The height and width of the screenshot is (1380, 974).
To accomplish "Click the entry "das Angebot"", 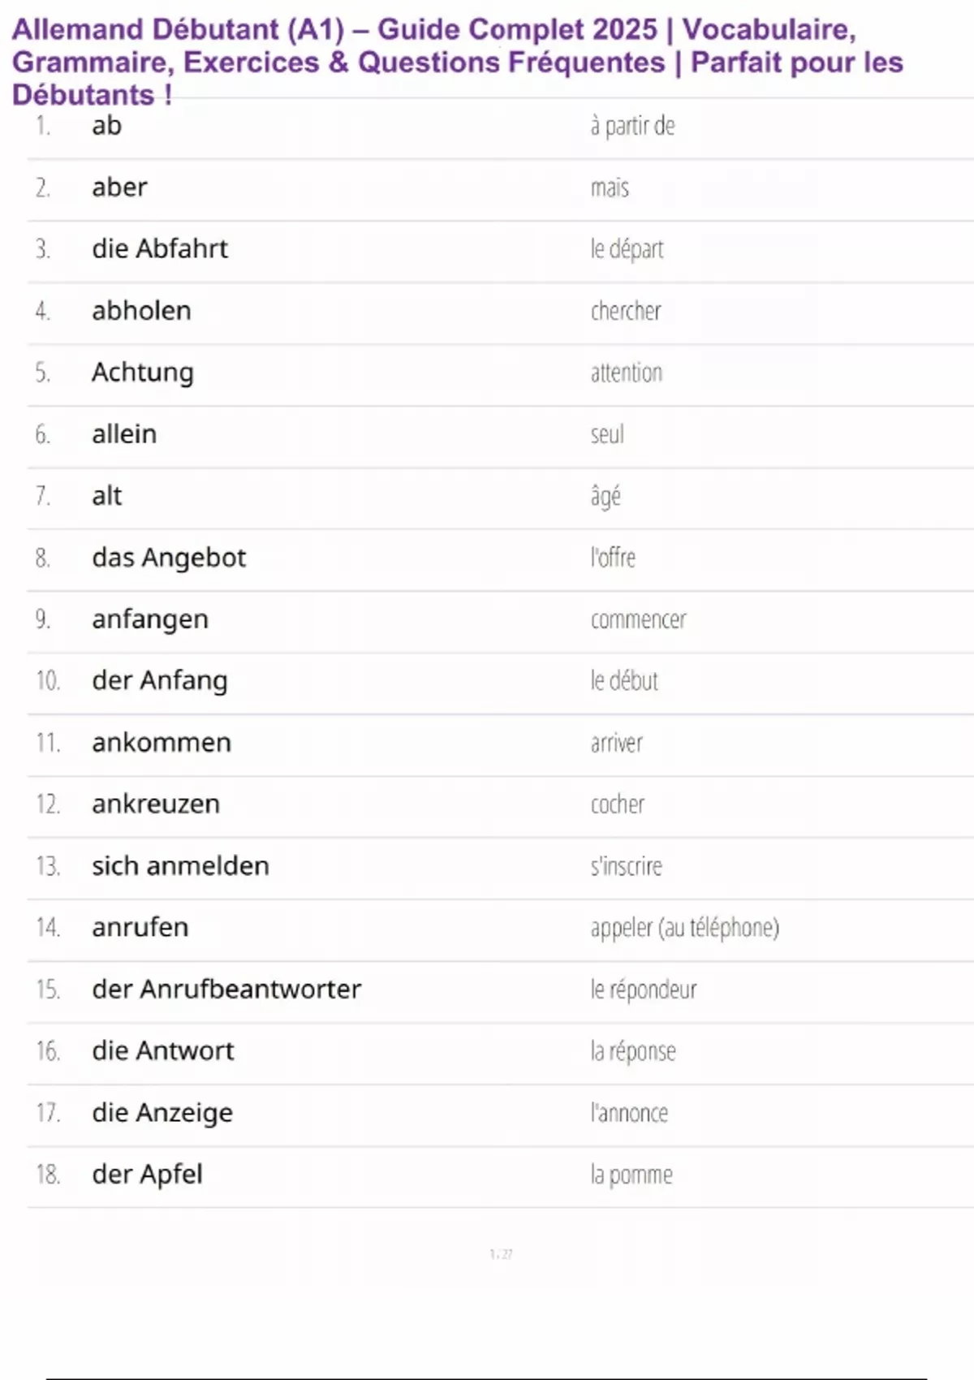I will 169,558.
